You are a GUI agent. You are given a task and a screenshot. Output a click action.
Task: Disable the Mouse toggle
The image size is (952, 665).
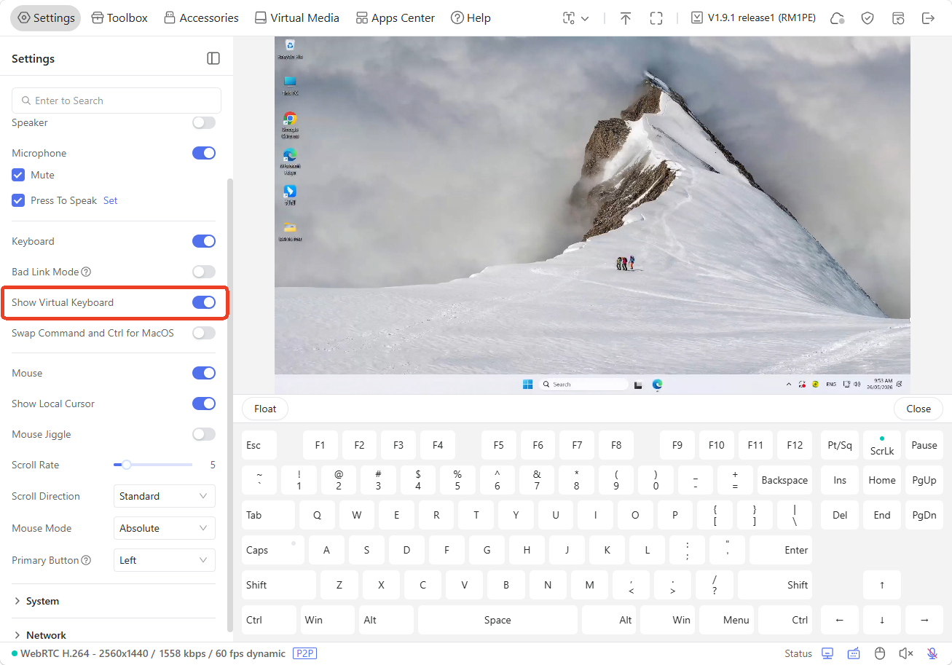click(204, 373)
